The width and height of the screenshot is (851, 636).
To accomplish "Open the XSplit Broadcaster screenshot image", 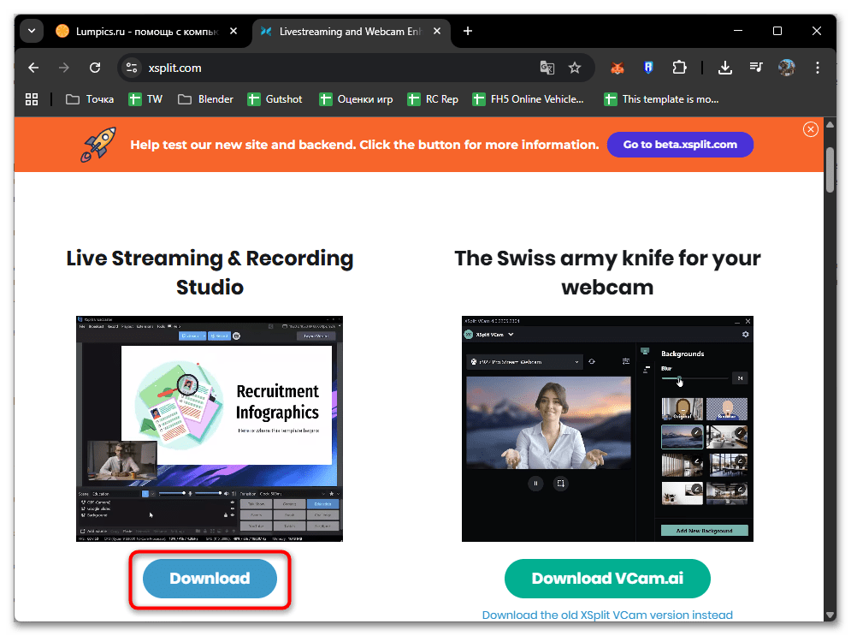I will [x=210, y=429].
